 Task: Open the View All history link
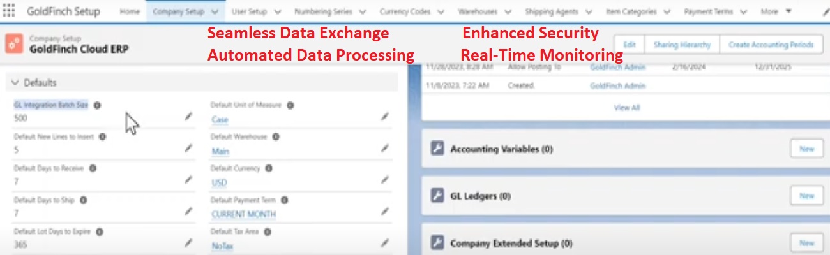(x=626, y=108)
